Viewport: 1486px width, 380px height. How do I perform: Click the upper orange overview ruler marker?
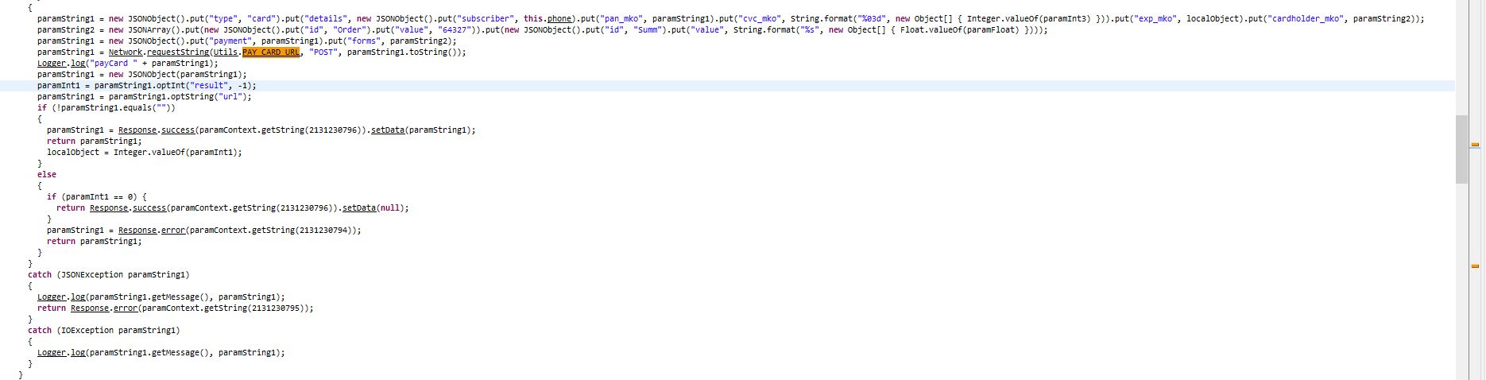pyautogui.click(x=1475, y=145)
